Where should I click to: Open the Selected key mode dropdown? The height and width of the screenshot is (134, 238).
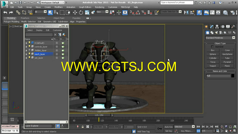coord(184,127)
